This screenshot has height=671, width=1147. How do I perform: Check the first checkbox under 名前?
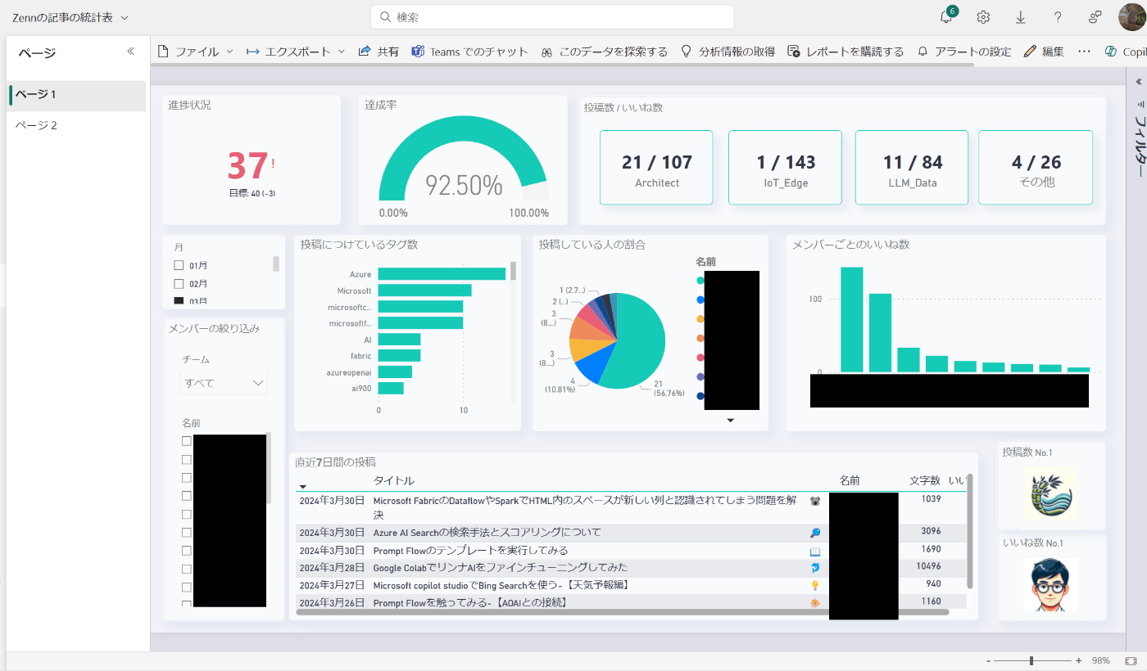187,441
